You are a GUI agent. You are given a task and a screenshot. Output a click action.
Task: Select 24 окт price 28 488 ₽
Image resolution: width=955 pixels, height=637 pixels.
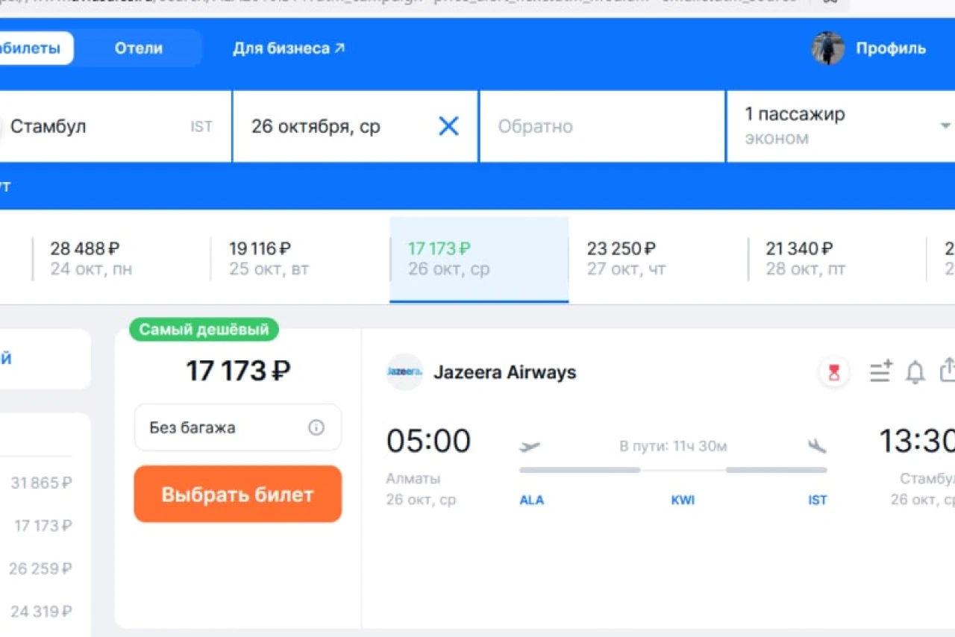click(x=121, y=259)
